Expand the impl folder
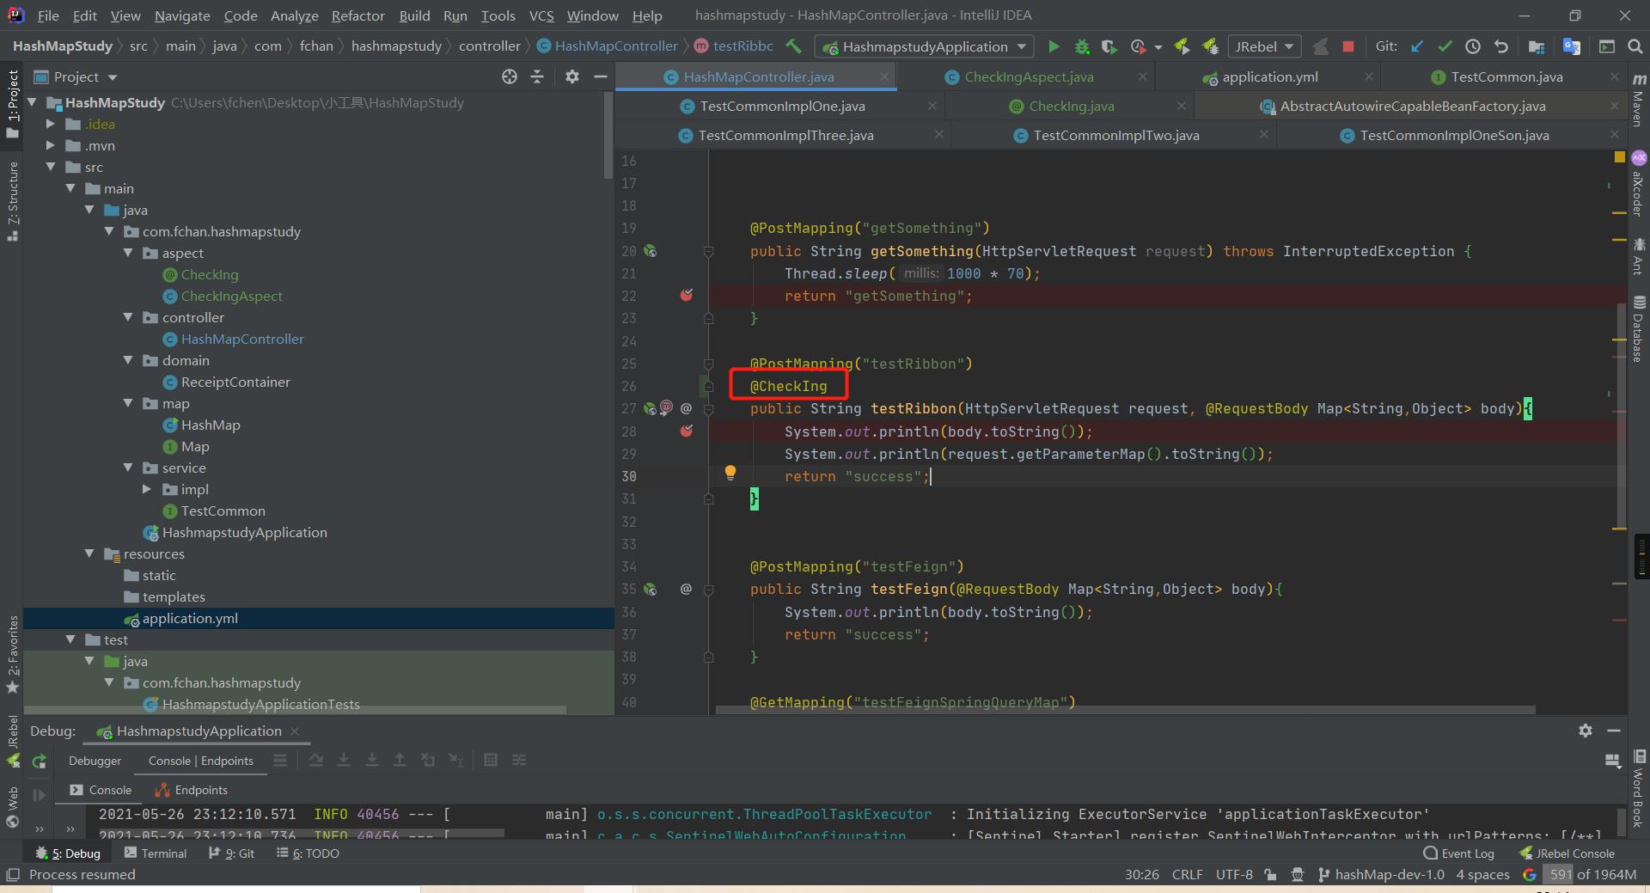Viewport: 1650px width, 893px height. [147, 489]
